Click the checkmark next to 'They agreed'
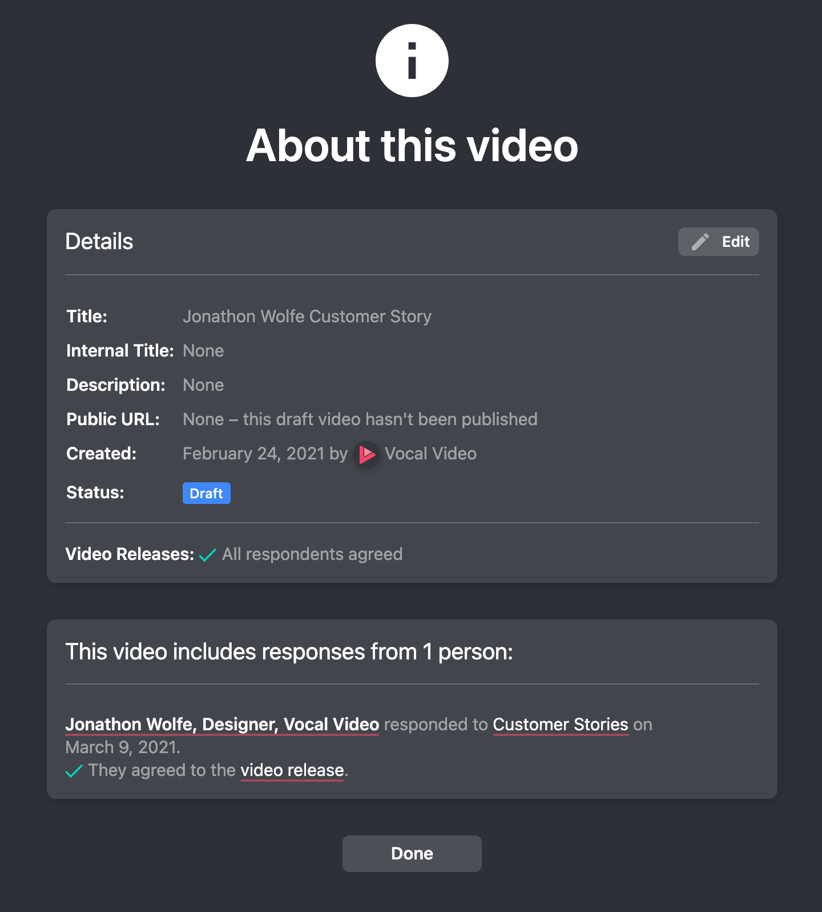The image size is (822, 912). point(74,771)
